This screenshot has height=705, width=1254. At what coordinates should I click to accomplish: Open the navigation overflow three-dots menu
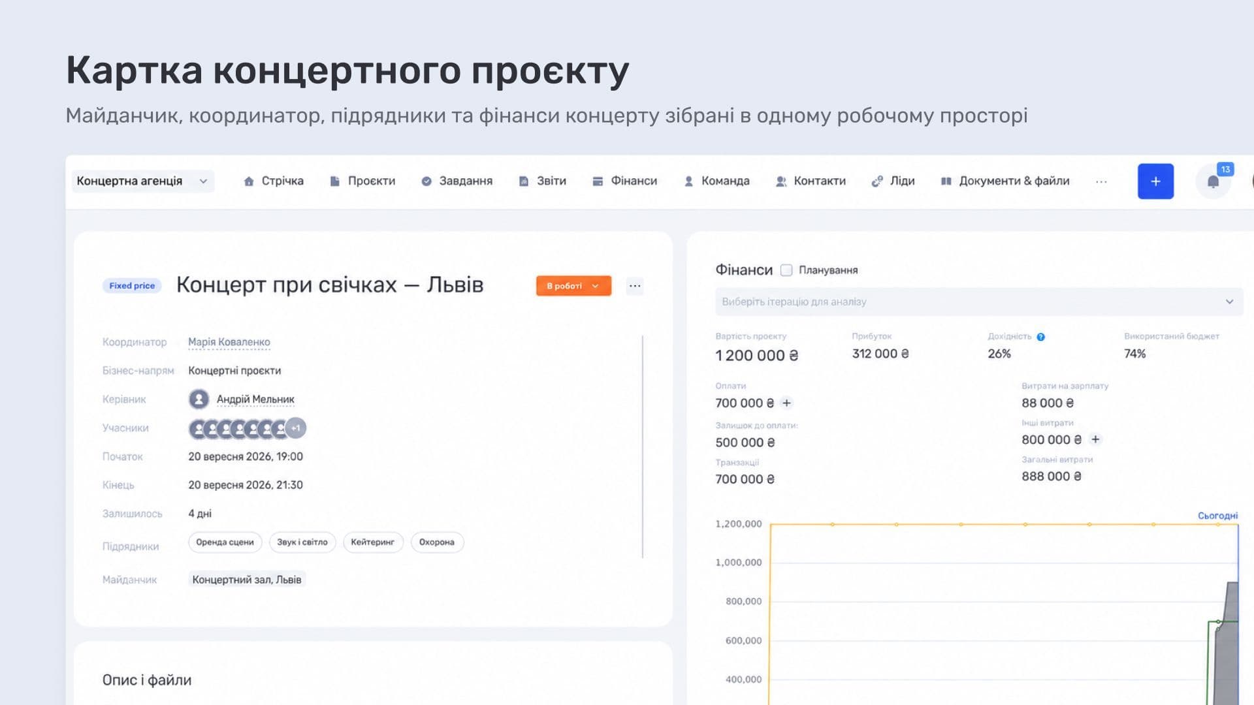pos(1101,181)
